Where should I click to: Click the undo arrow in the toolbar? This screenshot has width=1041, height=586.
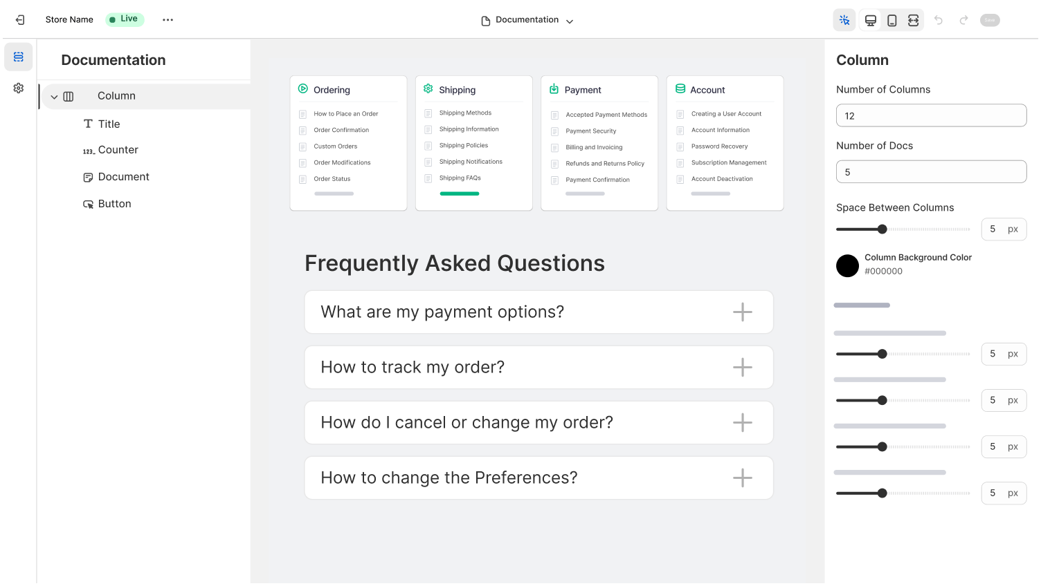939,20
